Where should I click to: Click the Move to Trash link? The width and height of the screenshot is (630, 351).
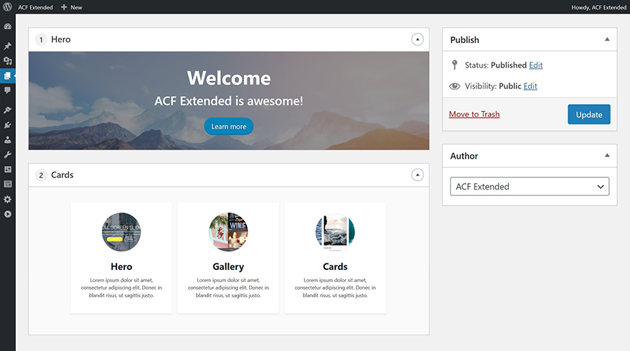pos(474,114)
